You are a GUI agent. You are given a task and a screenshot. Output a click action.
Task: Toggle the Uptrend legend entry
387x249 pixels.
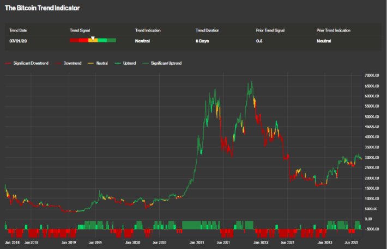click(125, 63)
